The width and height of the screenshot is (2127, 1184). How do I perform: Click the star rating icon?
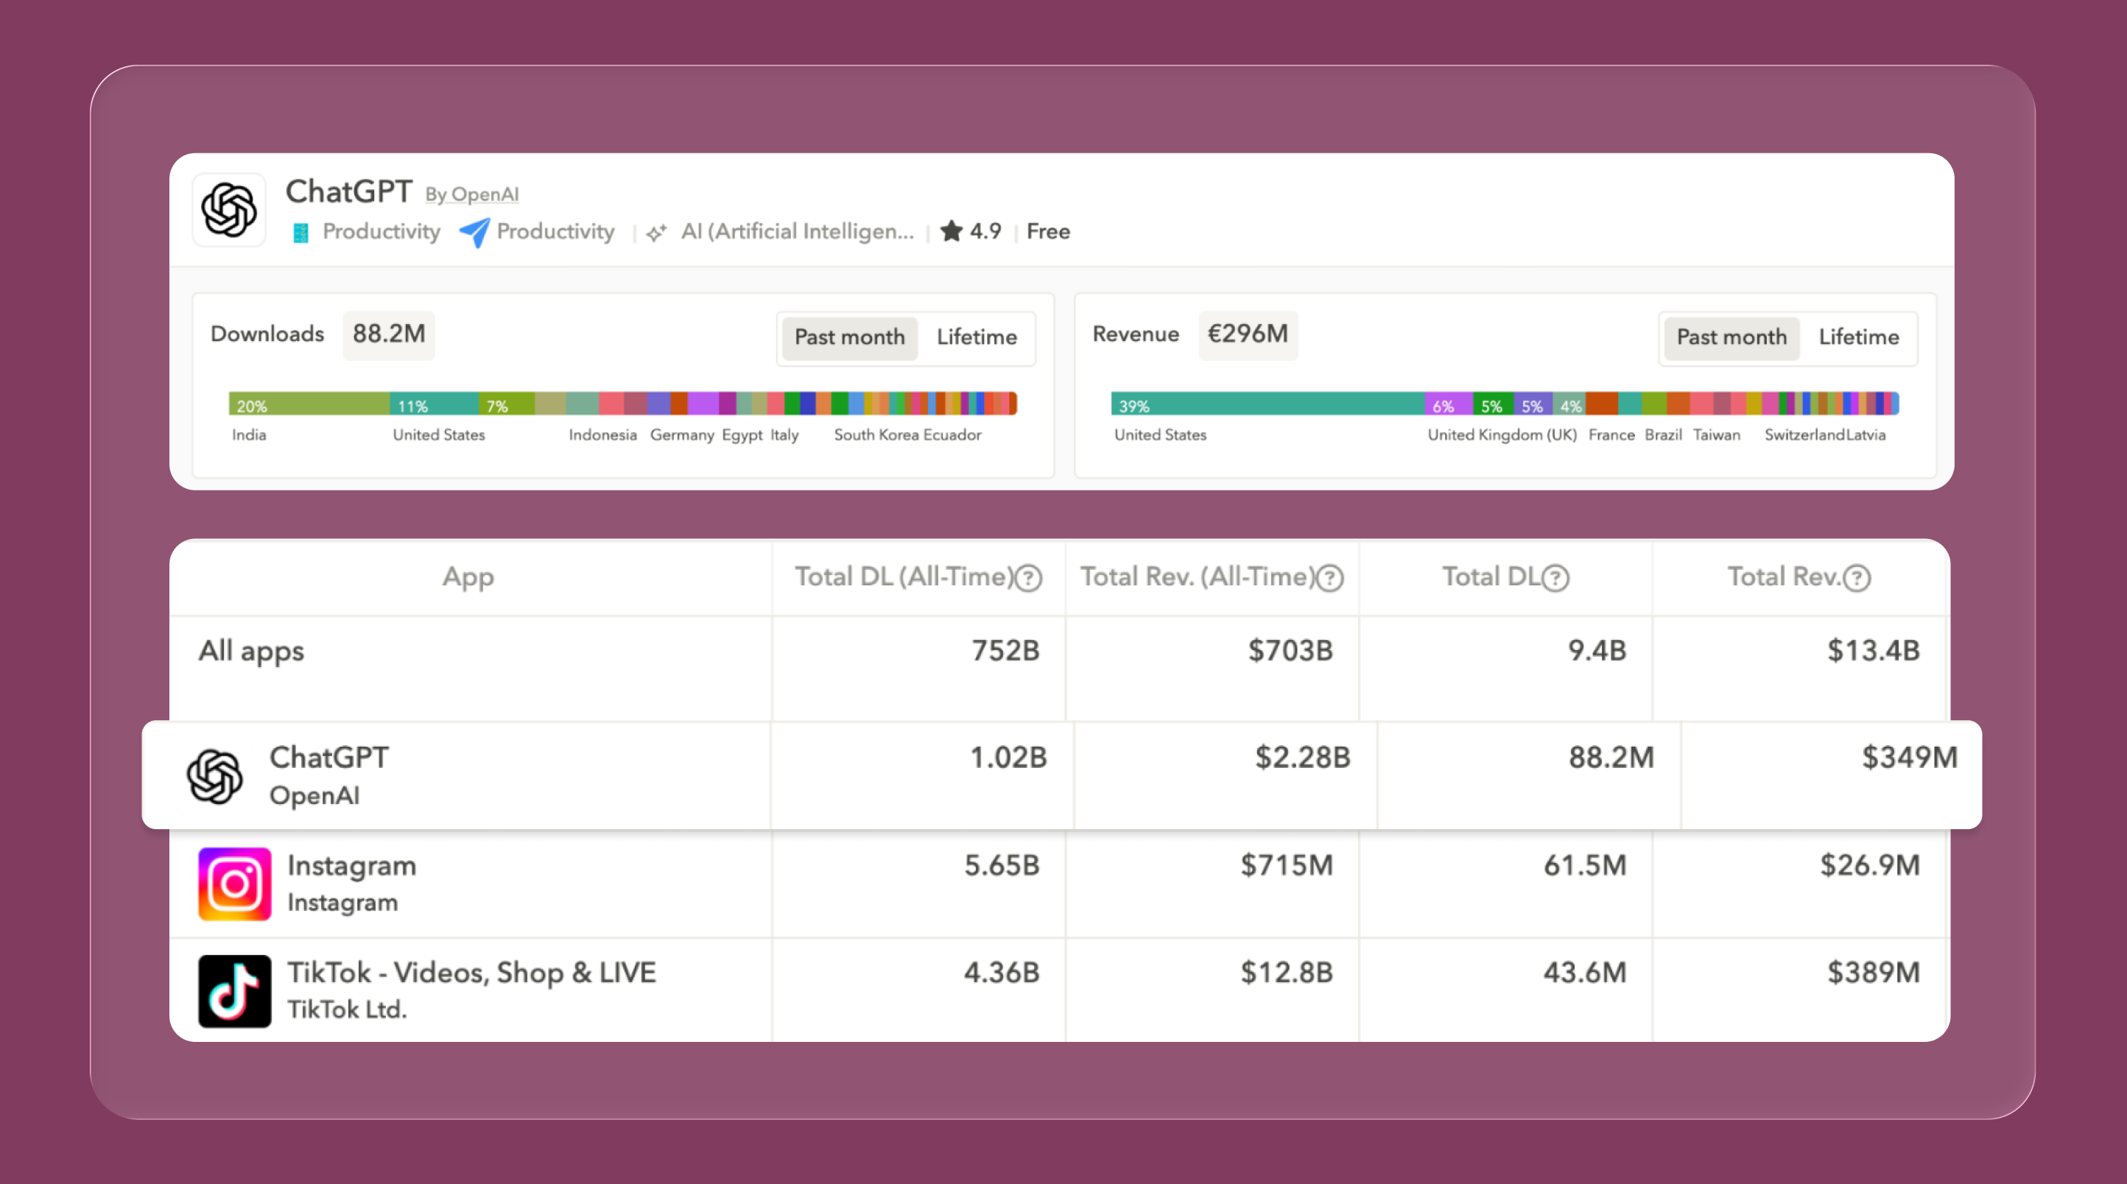(952, 230)
